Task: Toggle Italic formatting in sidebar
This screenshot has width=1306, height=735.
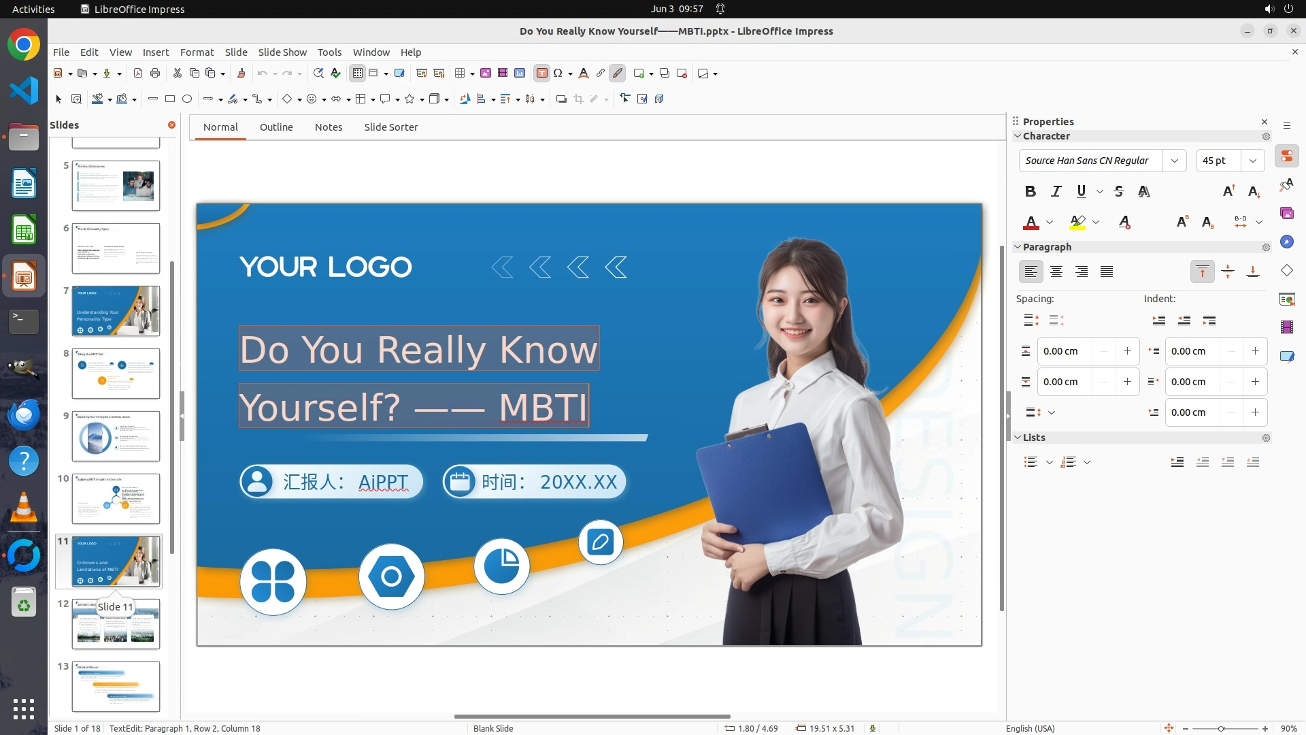Action: (1056, 192)
